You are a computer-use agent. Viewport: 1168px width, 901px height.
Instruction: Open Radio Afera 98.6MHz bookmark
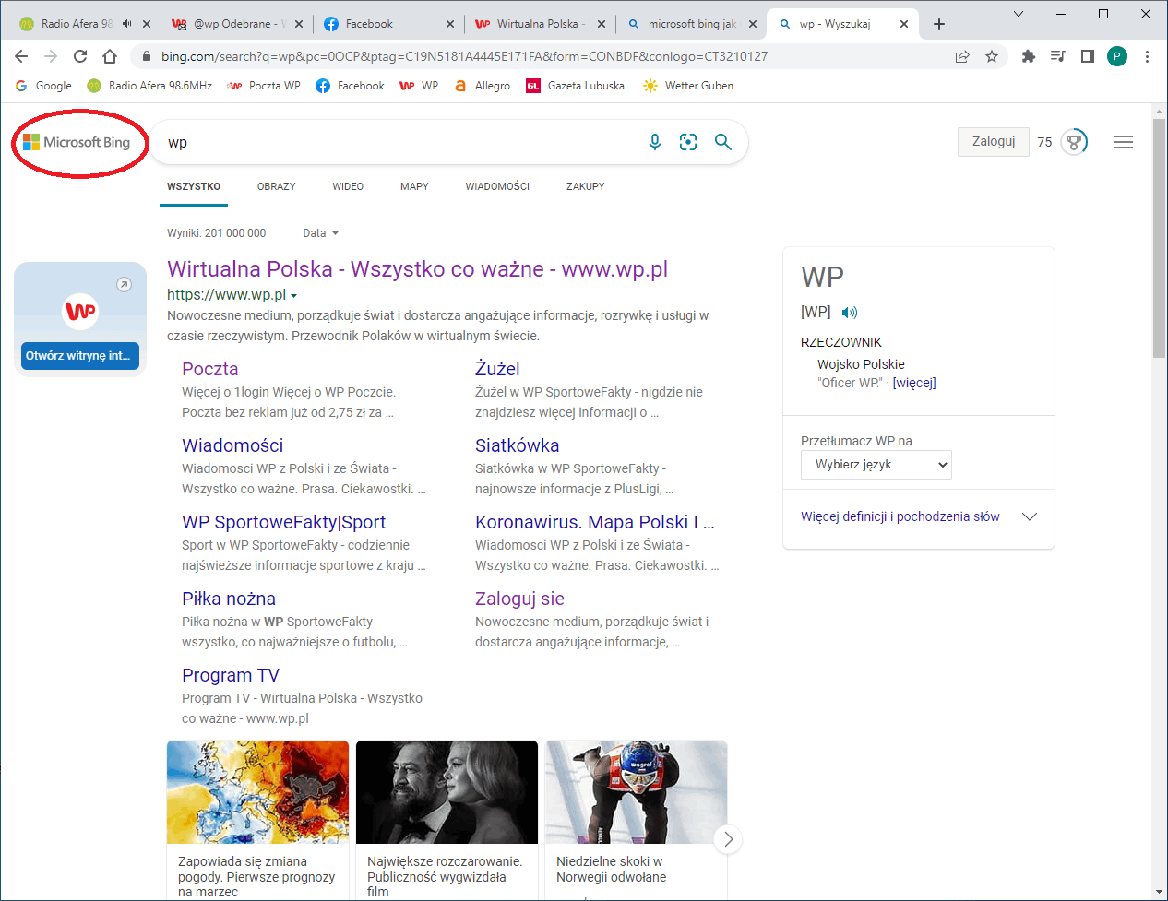pyautogui.click(x=149, y=86)
